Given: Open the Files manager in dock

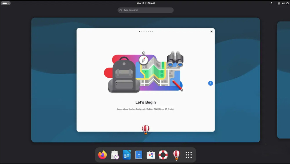Looking at the screenshot, I should point(139,155).
